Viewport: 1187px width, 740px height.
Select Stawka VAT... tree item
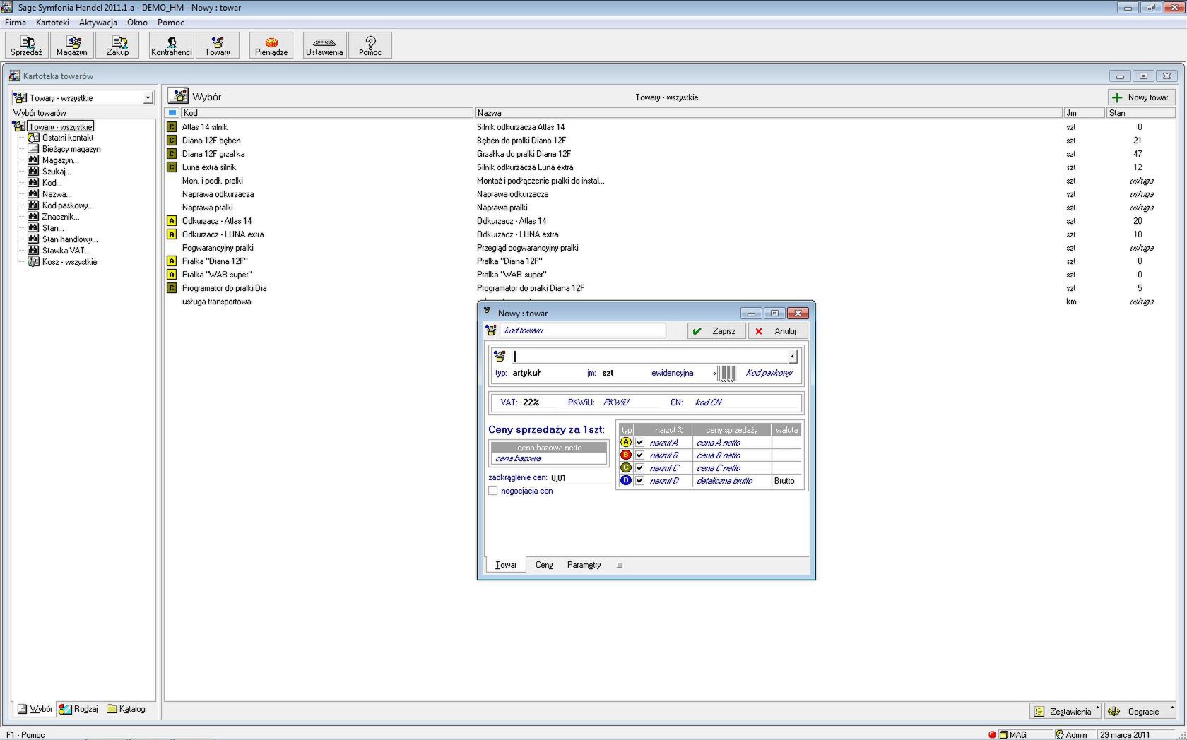(x=66, y=251)
